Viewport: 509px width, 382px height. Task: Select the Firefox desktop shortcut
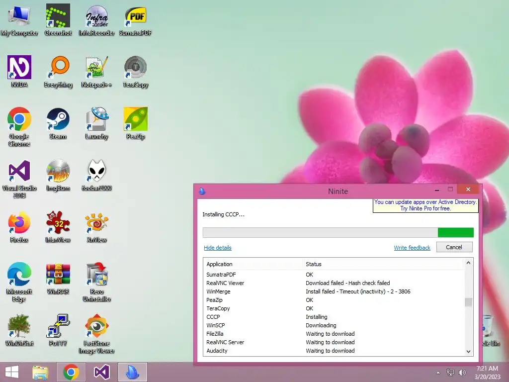tap(19, 227)
